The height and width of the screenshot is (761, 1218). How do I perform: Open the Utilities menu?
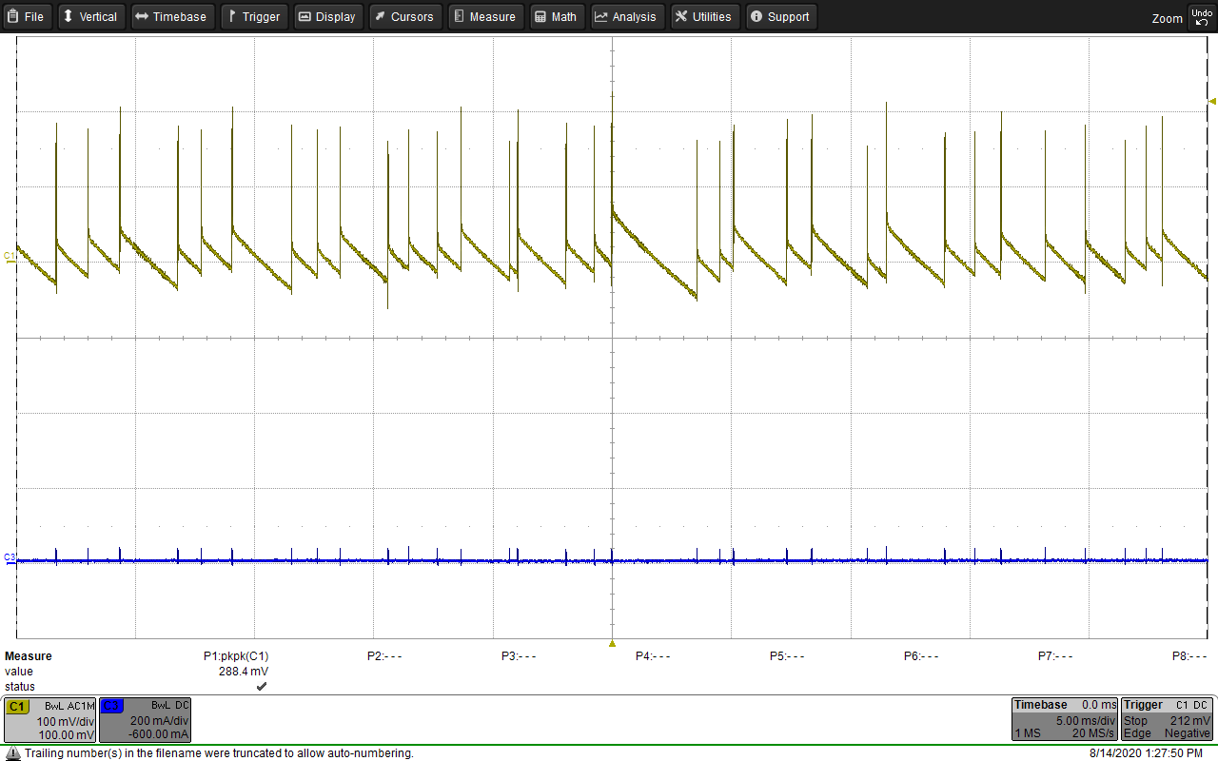tap(704, 16)
